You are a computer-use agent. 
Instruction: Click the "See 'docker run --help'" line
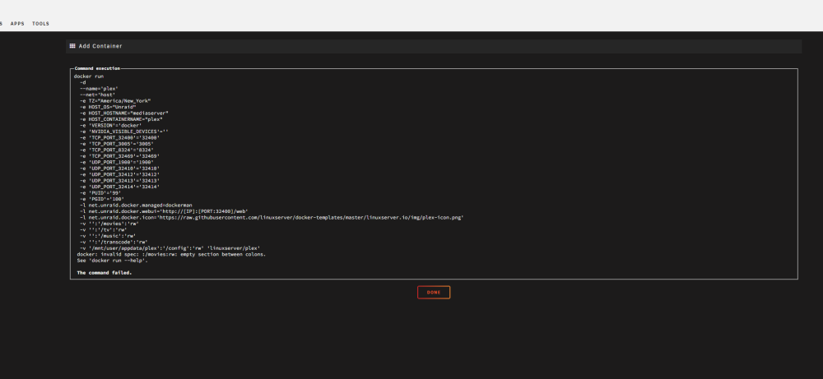coord(113,261)
